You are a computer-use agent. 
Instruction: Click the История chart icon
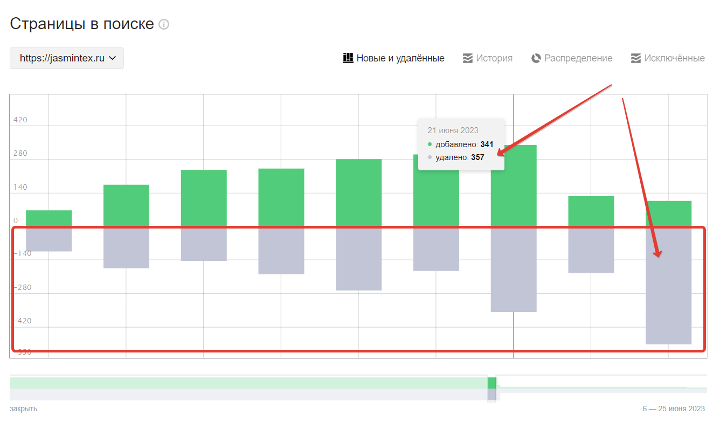tap(468, 58)
